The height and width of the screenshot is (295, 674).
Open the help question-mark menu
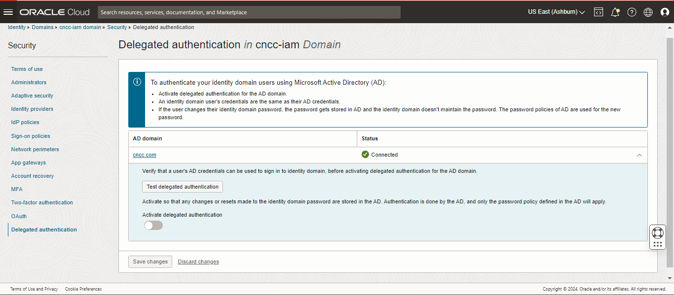pyautogui.click(x=632, y=12)
